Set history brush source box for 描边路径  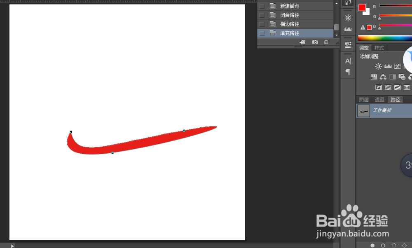pyautogui.click(x=262, y=24)
